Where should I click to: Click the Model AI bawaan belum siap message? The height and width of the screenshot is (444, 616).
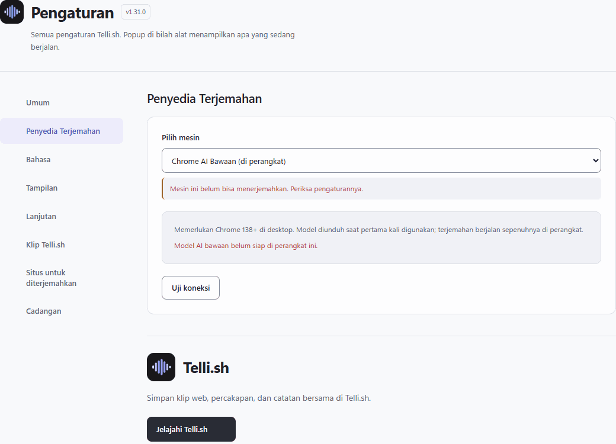pyautogui.click(x=246, y=246)
